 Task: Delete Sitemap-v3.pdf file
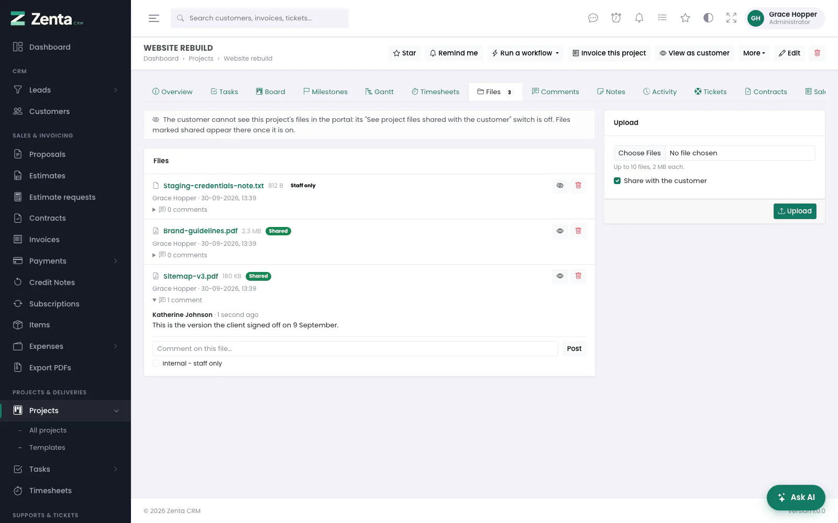click(578, 276)
